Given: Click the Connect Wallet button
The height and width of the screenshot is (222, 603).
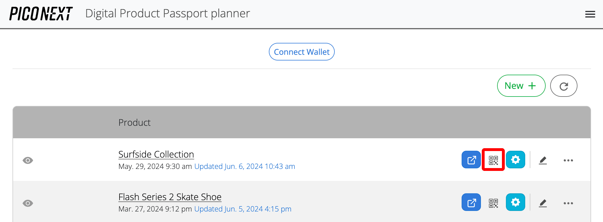Looking at the screenshot, I should [x=301, y=52].
